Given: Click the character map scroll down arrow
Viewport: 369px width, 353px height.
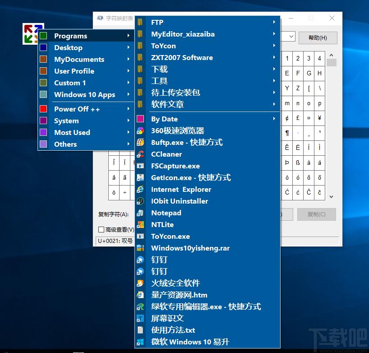Looking at the screenshot, I should point(332,197).
